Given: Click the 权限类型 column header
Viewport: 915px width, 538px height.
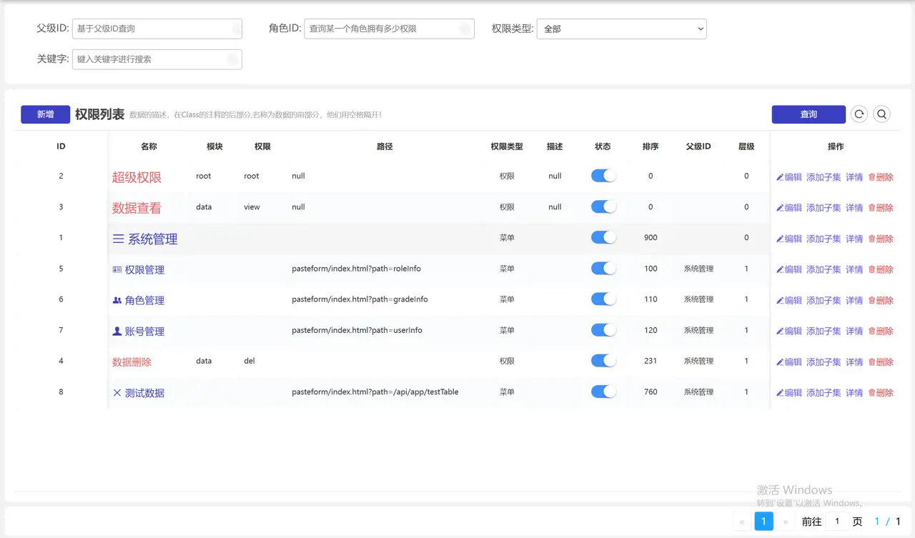Looking at the screenshot, I should click(507, 146).
